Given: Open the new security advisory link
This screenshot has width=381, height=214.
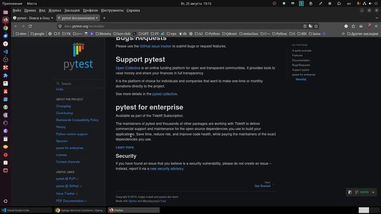Looking at the screenshot, I should [167, 169].
